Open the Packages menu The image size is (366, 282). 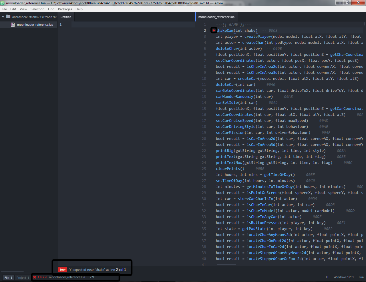(65, 9)
